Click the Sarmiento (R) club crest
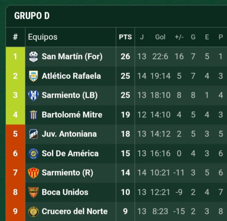Image resolution: width=227 pixels, height=221 pixels. (33, 173)
